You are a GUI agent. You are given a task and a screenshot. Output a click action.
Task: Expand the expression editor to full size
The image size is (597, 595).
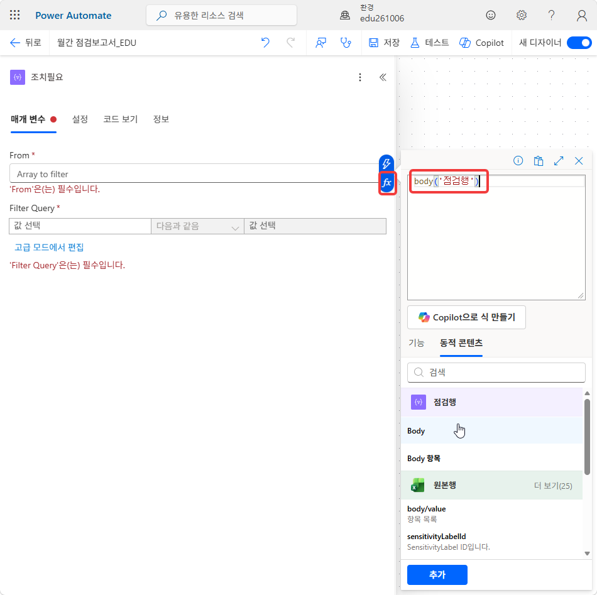[559, 161]
